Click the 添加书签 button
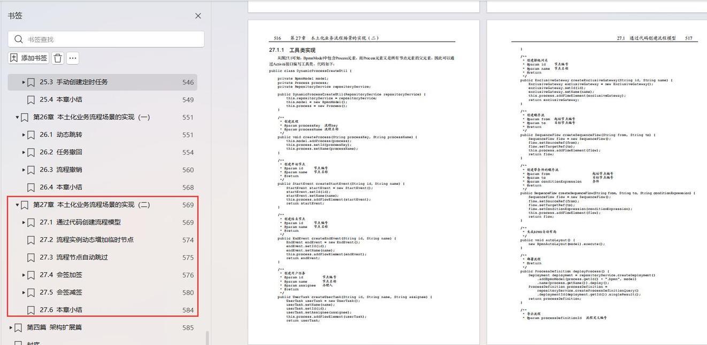The width and height of the screenshot is (707, 345). click(x=29, y=58)
